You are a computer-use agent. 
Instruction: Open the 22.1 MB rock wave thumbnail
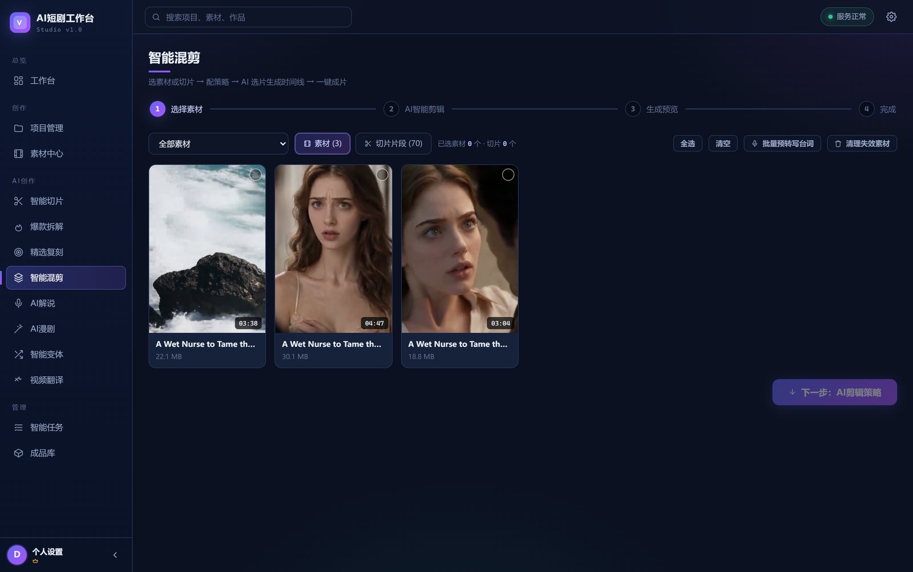point(207,249)
